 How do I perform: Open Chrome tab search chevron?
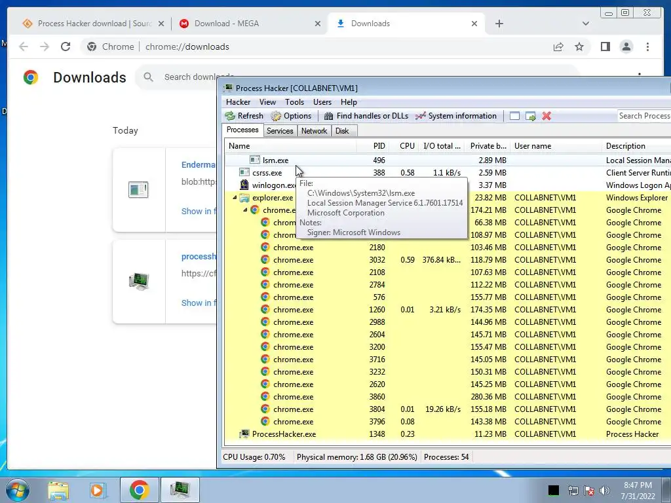click(x=586, y=24)
